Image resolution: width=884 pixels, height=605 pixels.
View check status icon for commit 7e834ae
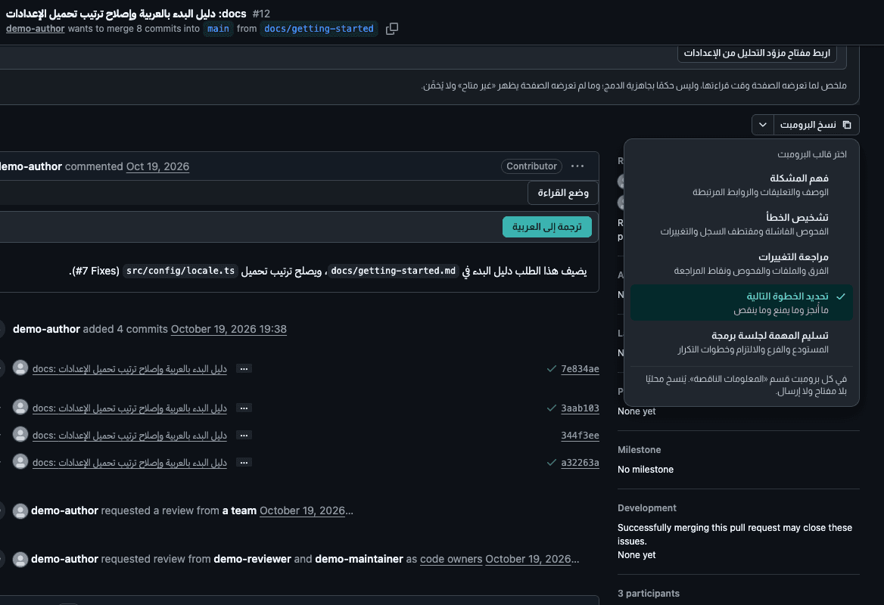click(x=552, y=369)
